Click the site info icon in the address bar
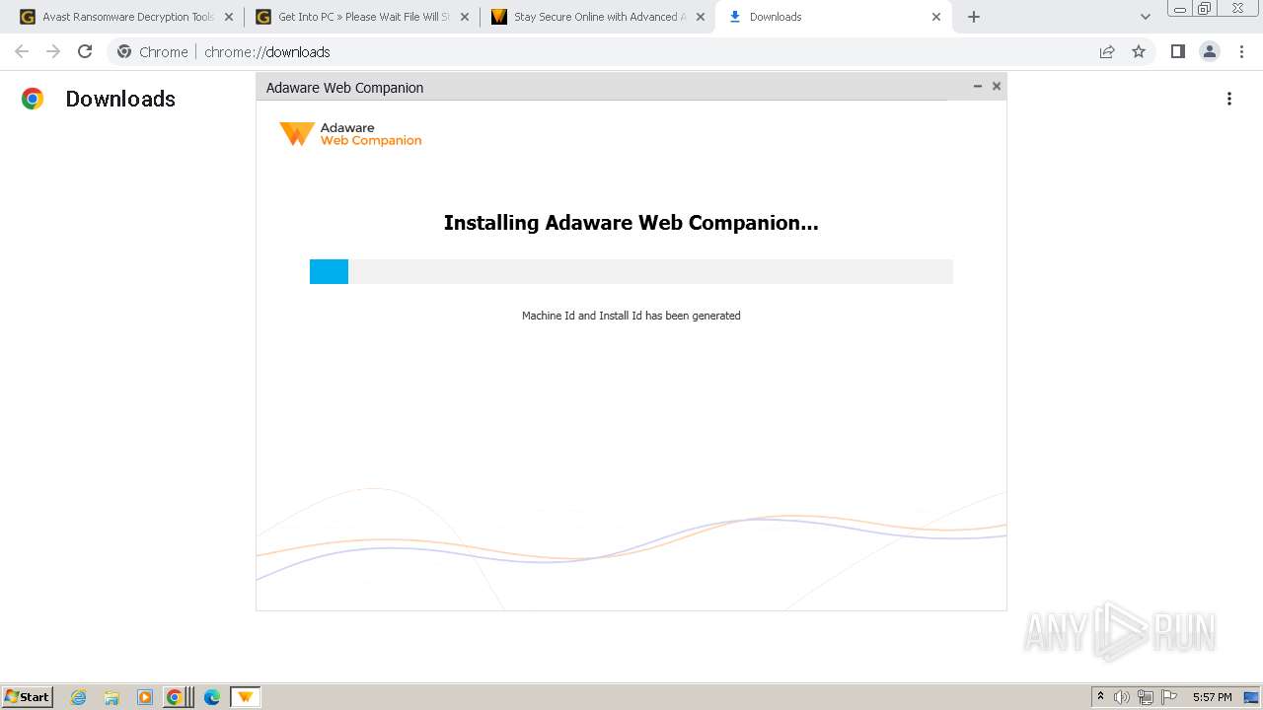The width and height of the screenshot is (1263, 710). coord(124,51)
